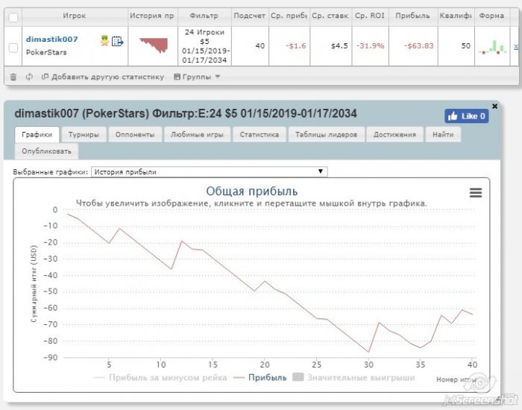Close the dimastik007 chart panel
This screenshot has height=410, width=522.
tap(494, 106)
